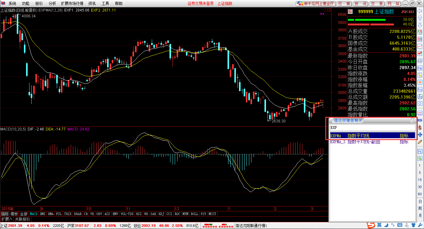Viewport: 424px width, 229px height.
Task: Click the 证券交易未登录 status text
Action: click(201, 3)
